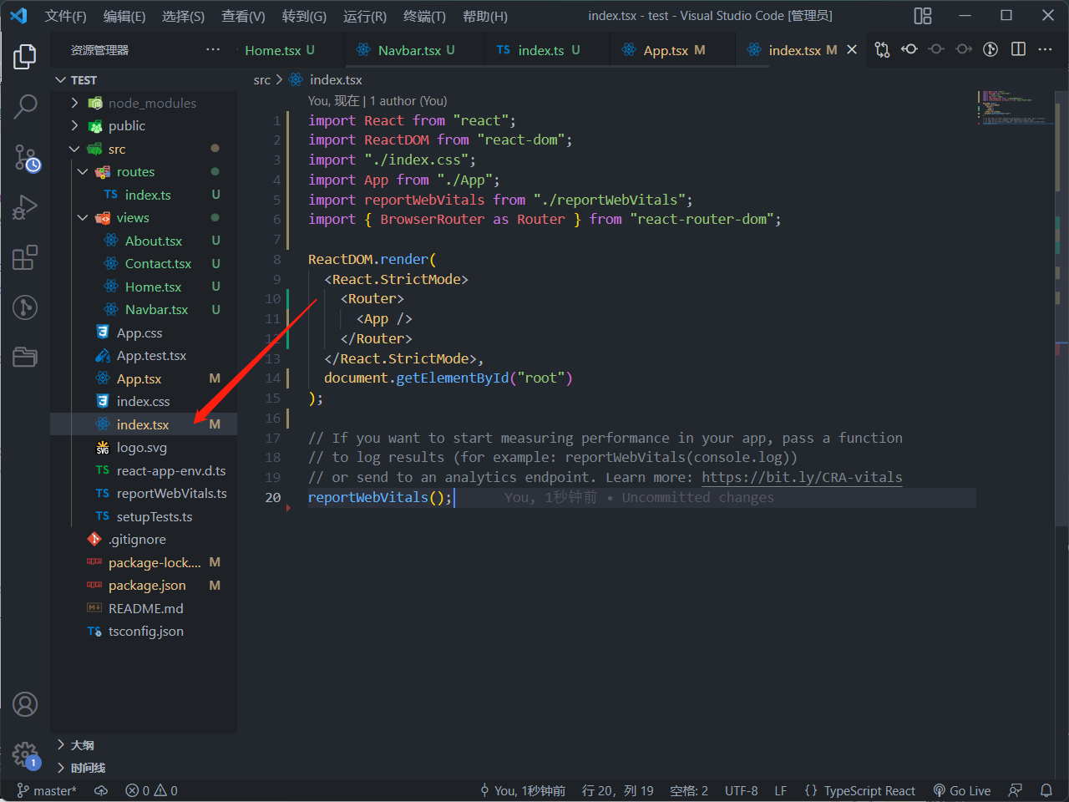Open the Manage gear icon

pyautogui.click(x=25, y=755)
